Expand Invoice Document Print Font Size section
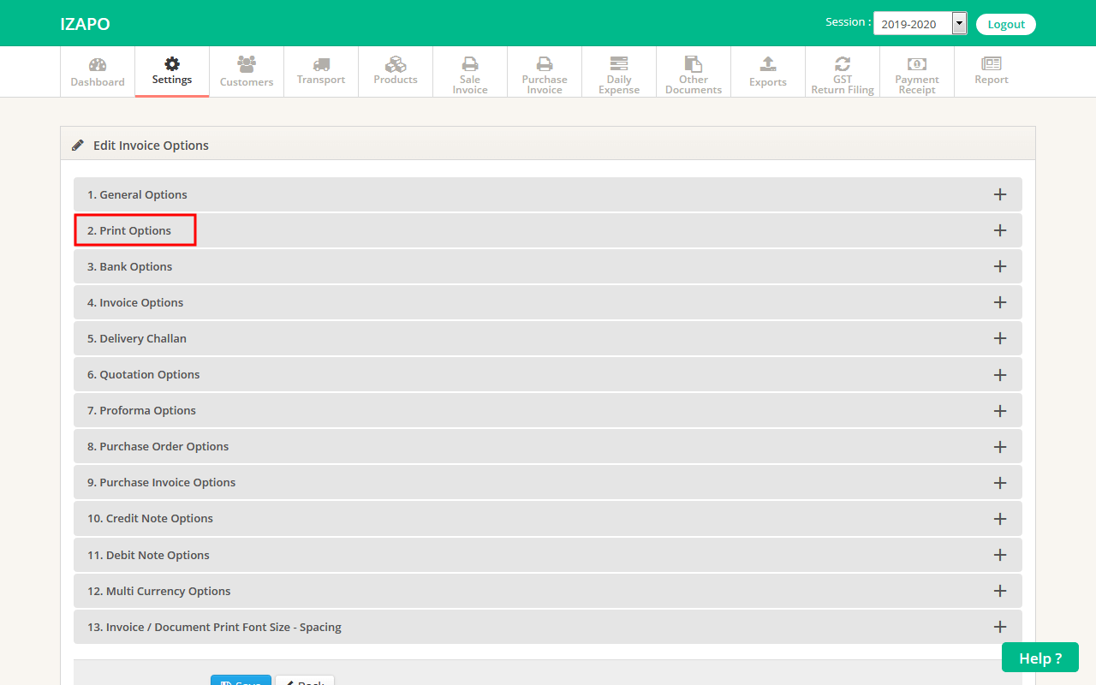The image size is (1096, 685). (214, 627)
